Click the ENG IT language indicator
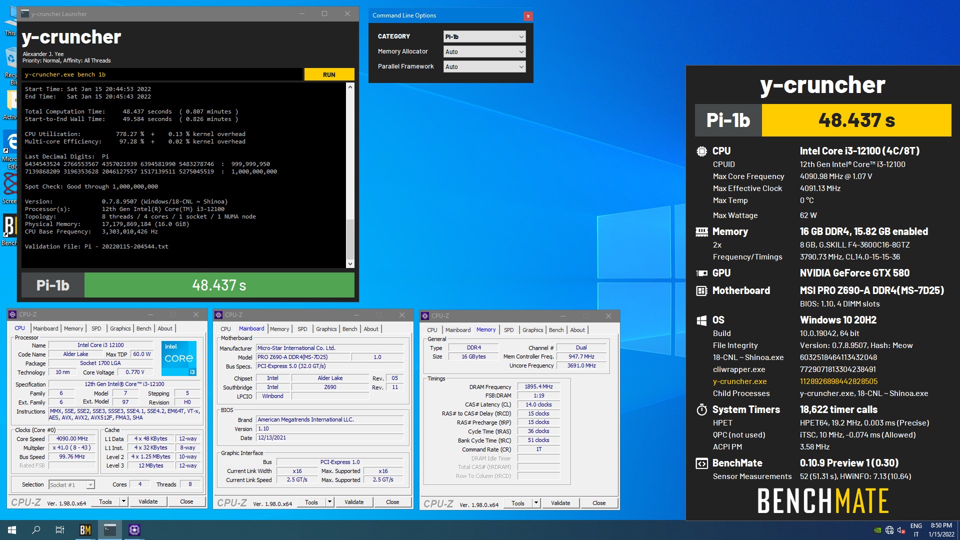Viewport: 960px width, 540px height. [916, 530]
